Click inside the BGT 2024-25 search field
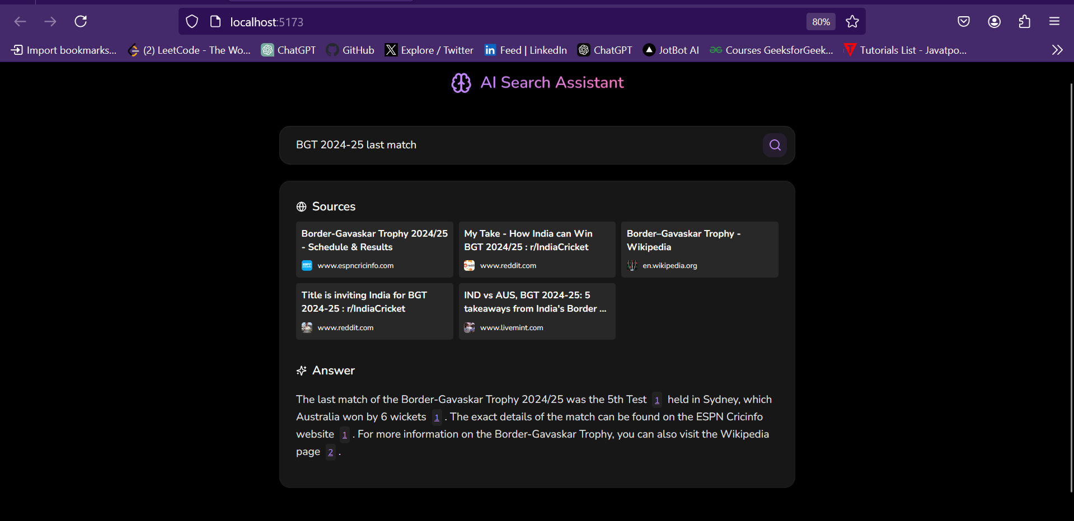This screenshot has width=1074, height=521. [x=504, y=145]
